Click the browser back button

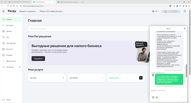tap(2, 6)
